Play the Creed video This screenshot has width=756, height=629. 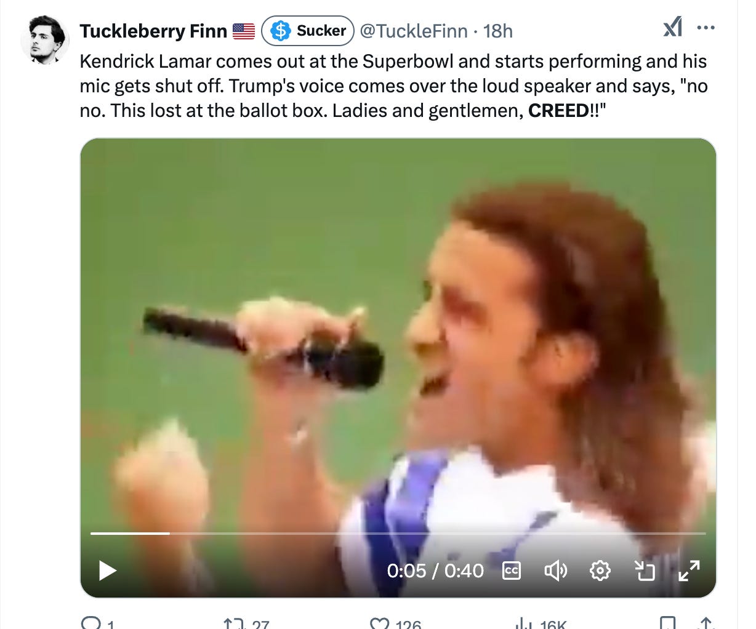107,571
